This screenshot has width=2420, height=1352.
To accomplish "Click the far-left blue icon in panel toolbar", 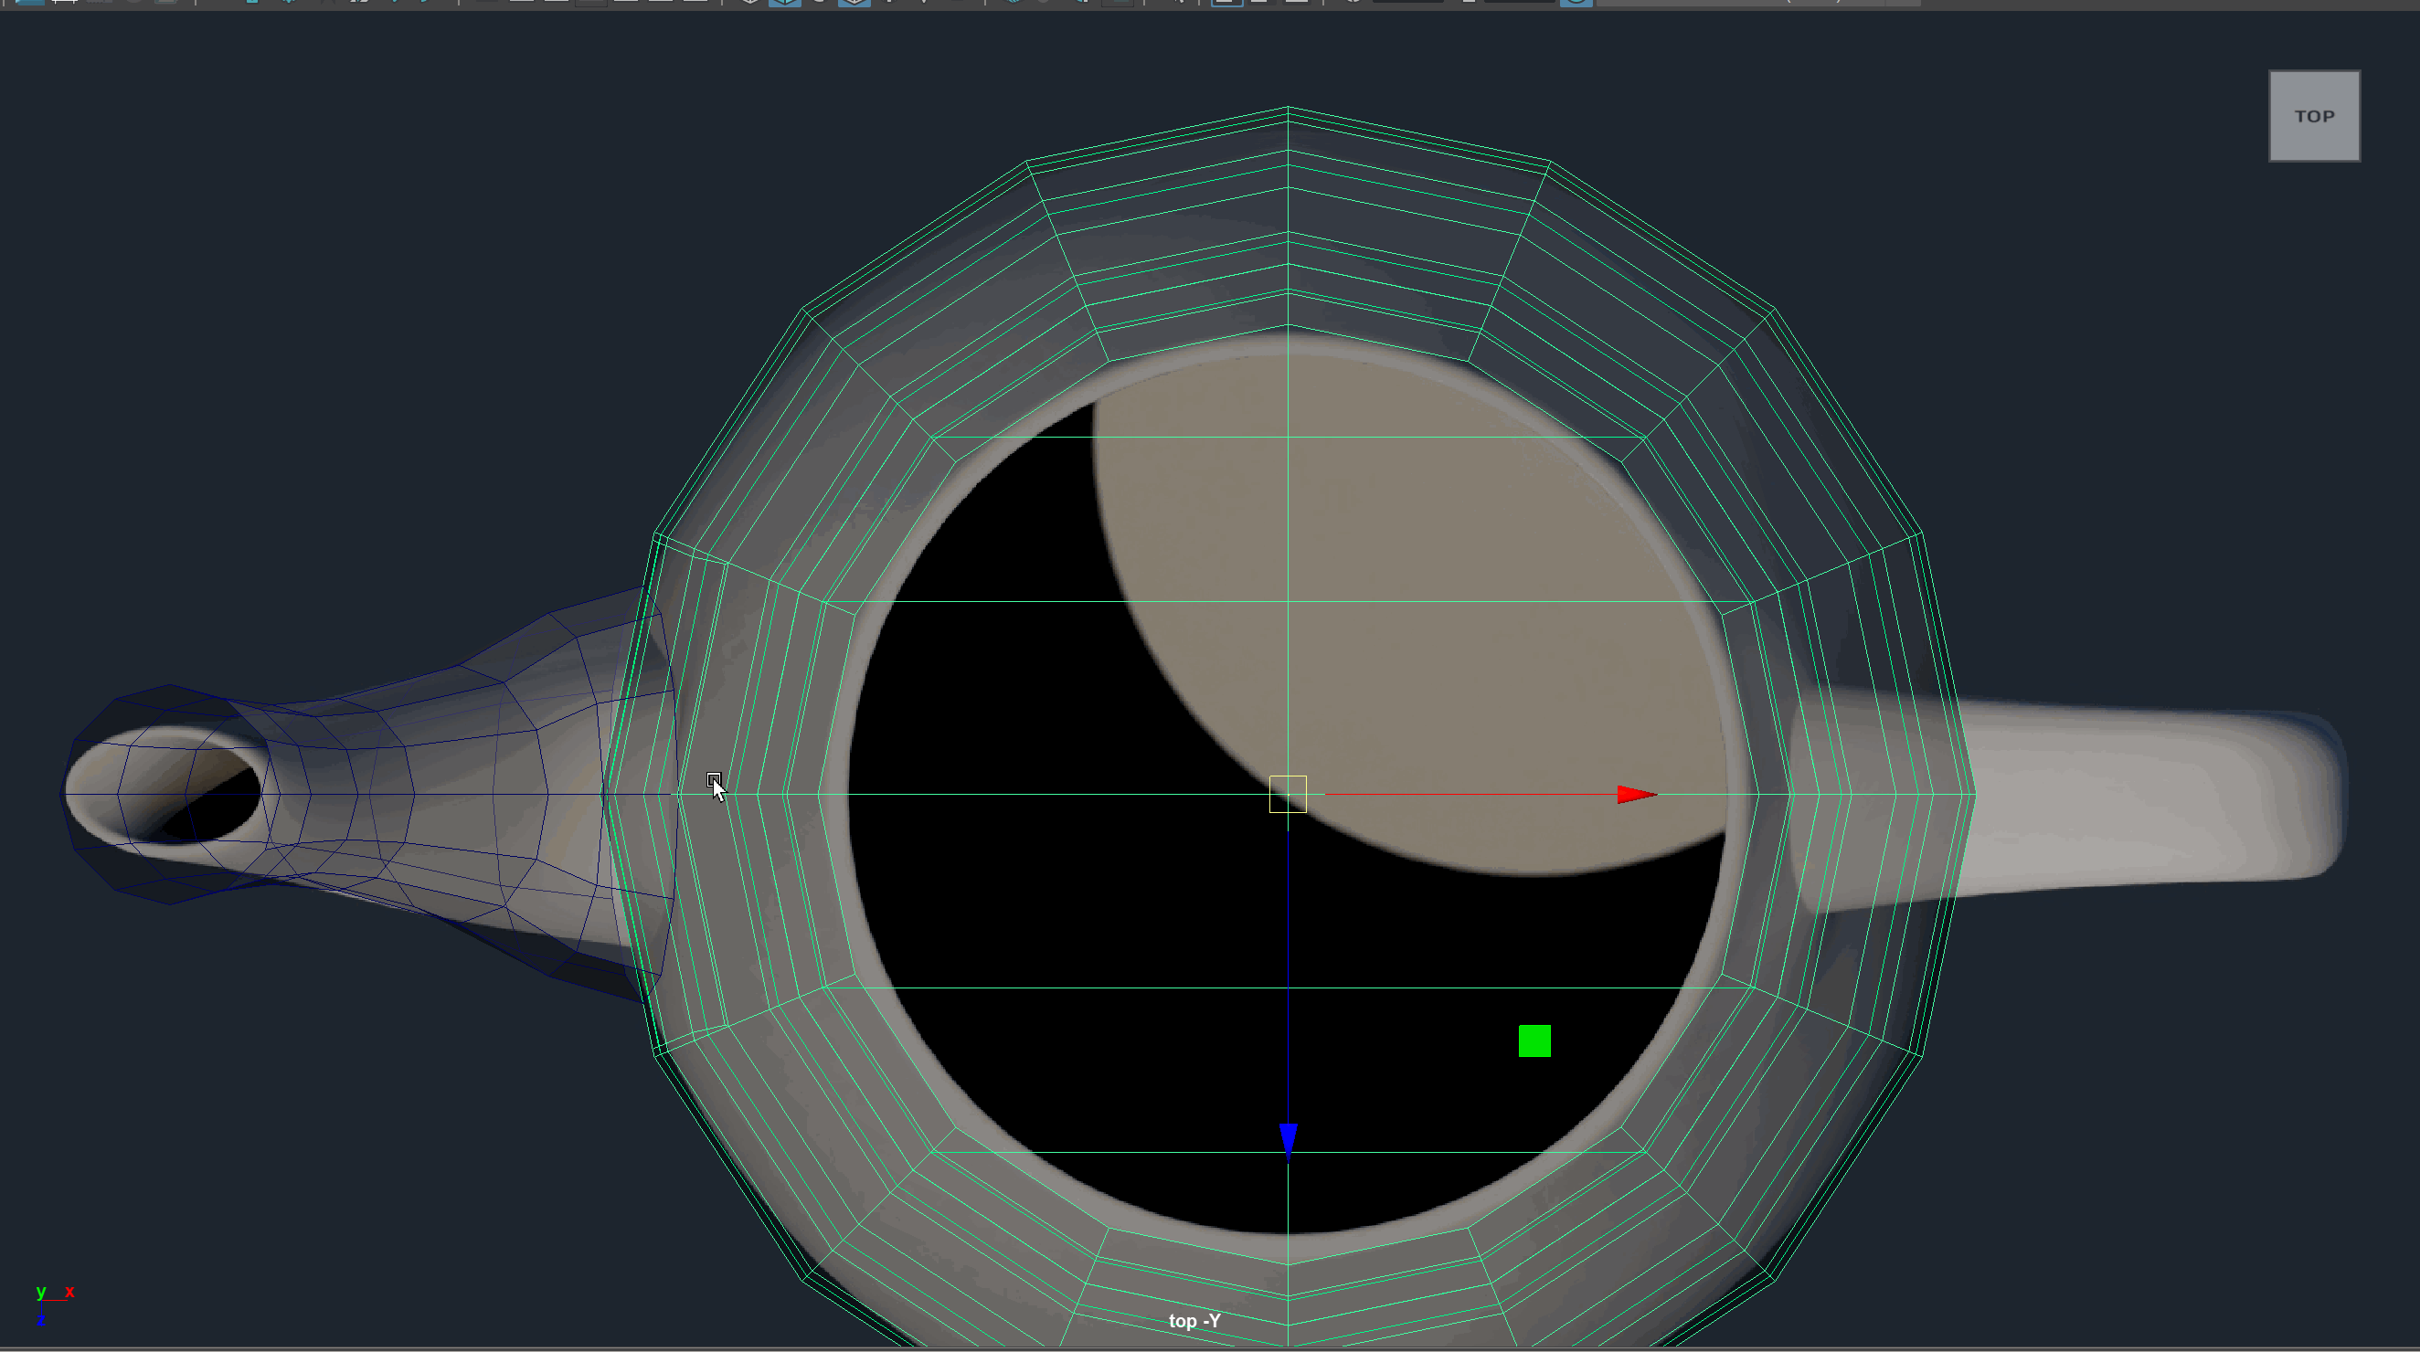I will click(30, 2).
